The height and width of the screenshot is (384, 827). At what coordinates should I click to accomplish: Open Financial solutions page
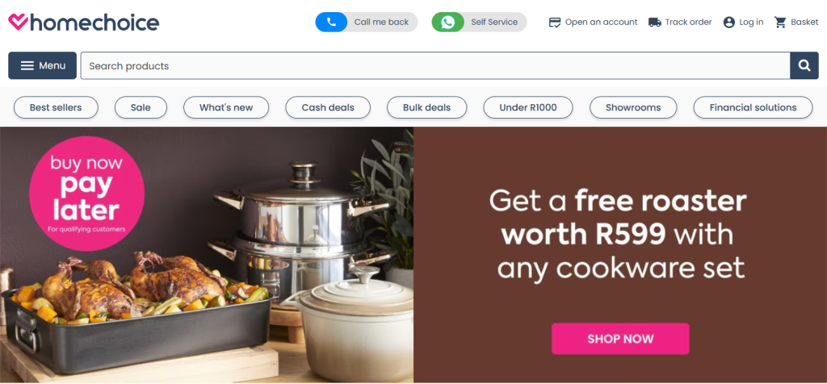pos(754,107)
